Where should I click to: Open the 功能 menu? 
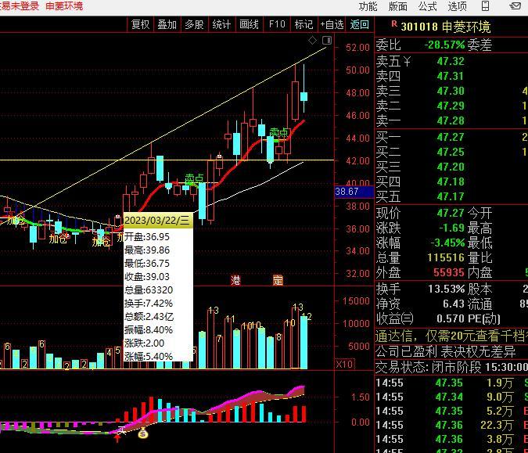[x=368, y=6]
